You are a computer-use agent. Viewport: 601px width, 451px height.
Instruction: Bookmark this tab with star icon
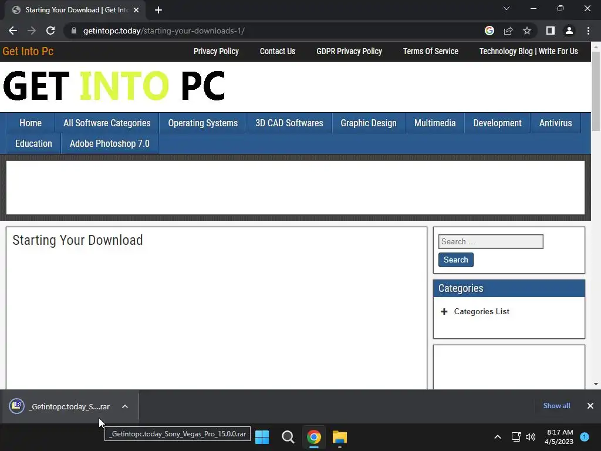click(x=527, y=31)
